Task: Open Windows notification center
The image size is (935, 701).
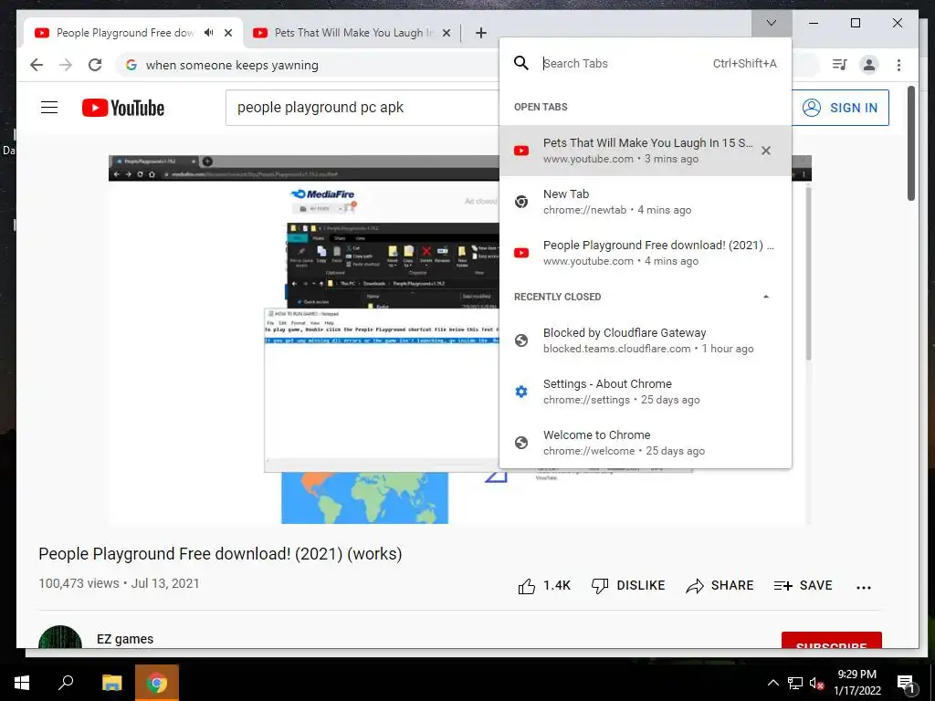Action: tap(907, 683)
